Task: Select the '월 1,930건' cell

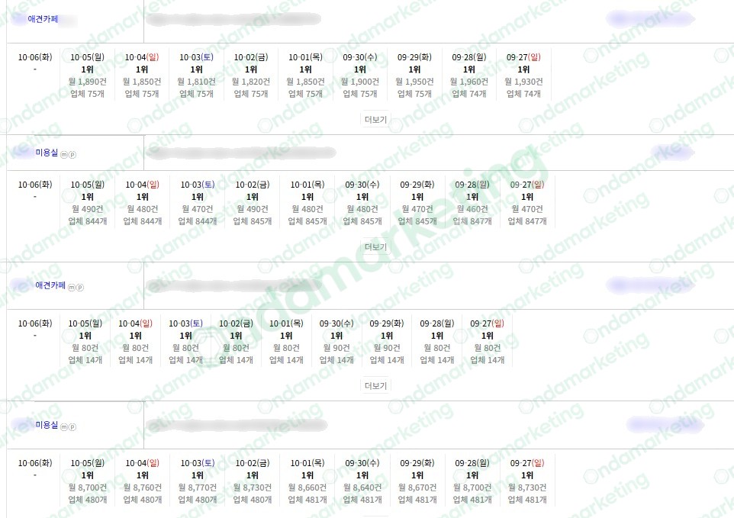Action: pyautogui.click(x=524, y=82)
